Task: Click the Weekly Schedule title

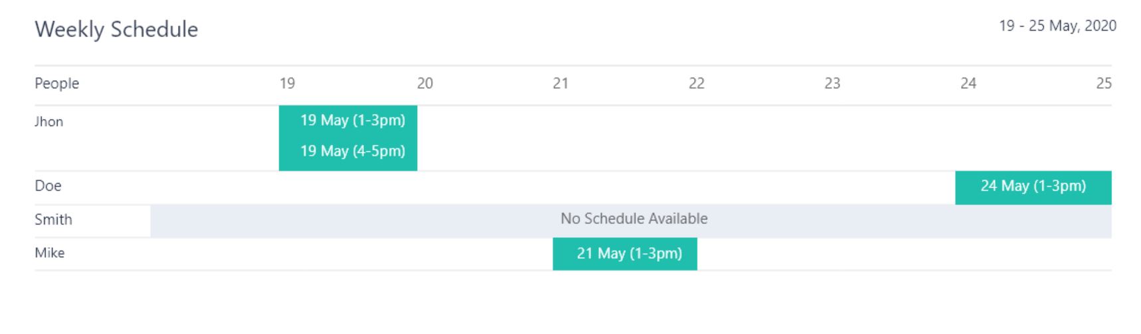Action: (116, 29)
